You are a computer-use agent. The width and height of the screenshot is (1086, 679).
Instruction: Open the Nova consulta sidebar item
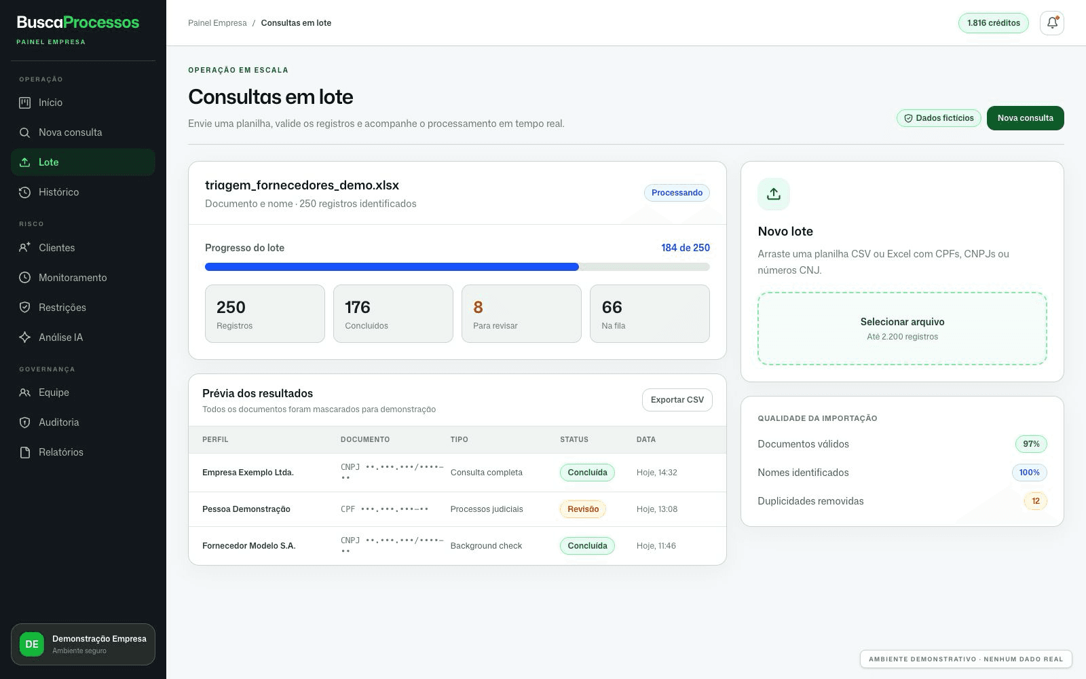83,132
